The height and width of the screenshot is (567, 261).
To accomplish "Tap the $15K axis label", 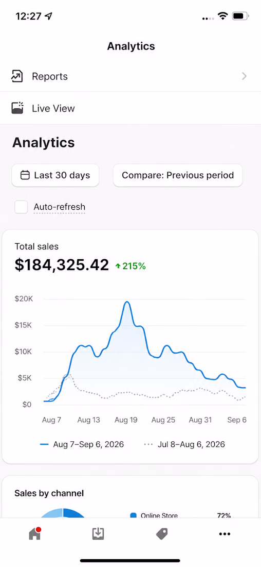I will click(24, 325).
